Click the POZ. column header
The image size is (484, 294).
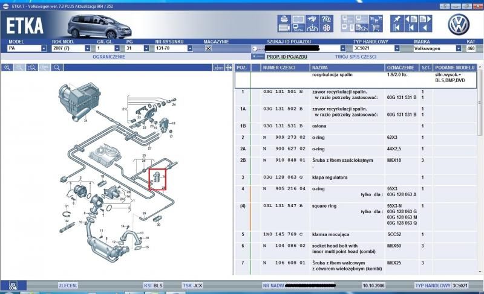[x=243, y=68]
